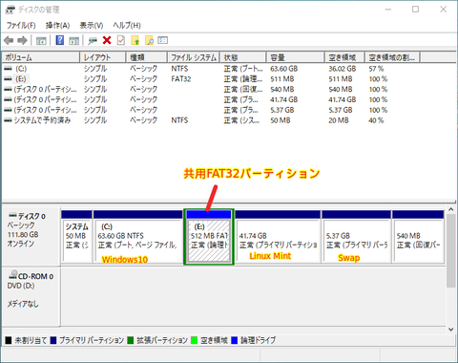This screenshot has height=363, width=458.
Task: Open Help using the blue question mark icon
Action: tap(60, 40)
